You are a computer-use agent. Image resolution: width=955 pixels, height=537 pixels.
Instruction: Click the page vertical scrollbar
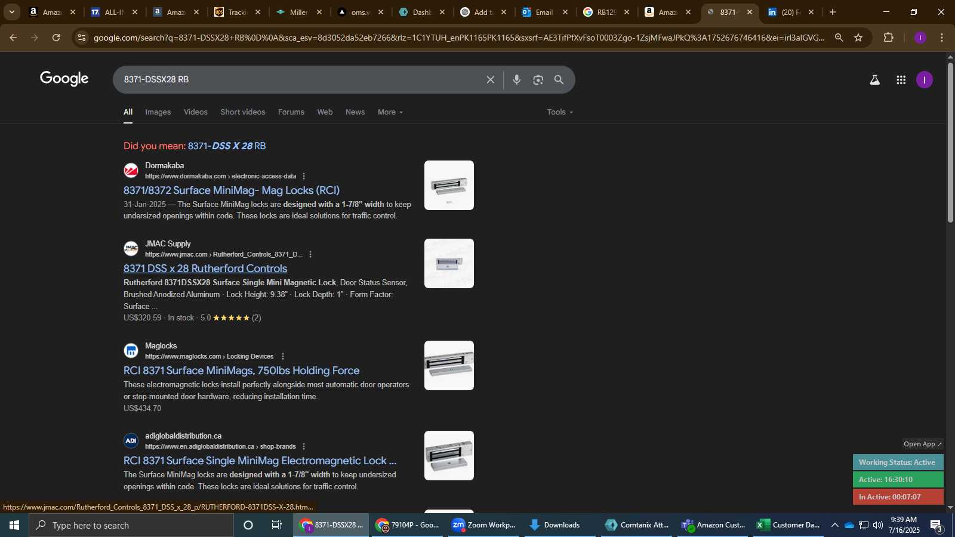tap(950, 143)
